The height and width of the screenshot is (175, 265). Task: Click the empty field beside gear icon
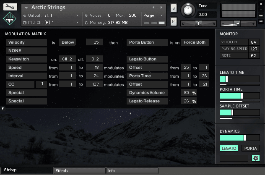(x=234, y=158)
